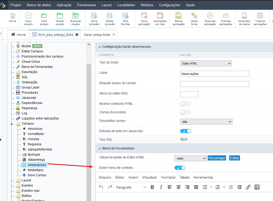Insert an image in the editor
This screenshot has height=201, width=273.
pos(257,187)
